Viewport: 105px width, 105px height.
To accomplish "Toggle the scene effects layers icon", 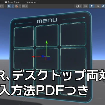I will click(x=103, y=6).
